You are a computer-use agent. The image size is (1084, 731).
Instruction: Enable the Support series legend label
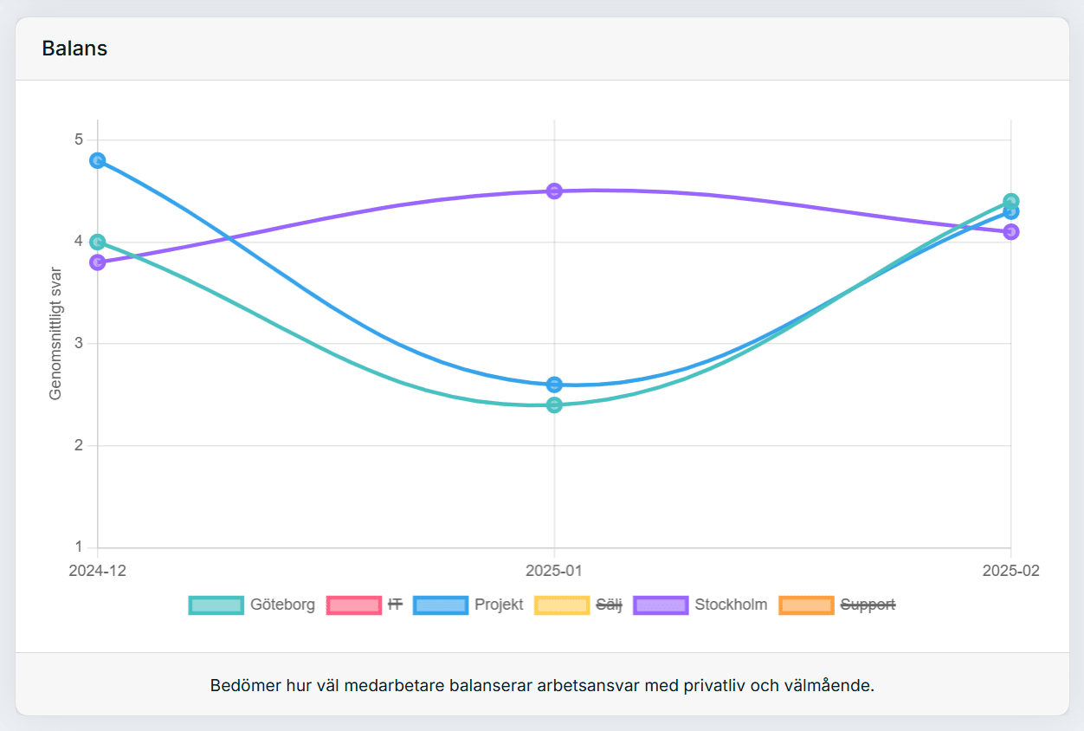click(868, 605)
